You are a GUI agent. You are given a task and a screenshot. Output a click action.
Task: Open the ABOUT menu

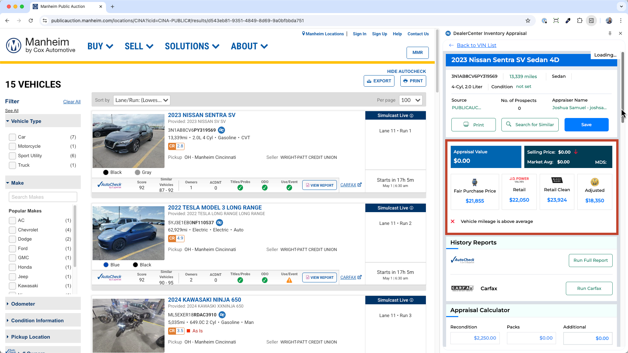point(250,46)
